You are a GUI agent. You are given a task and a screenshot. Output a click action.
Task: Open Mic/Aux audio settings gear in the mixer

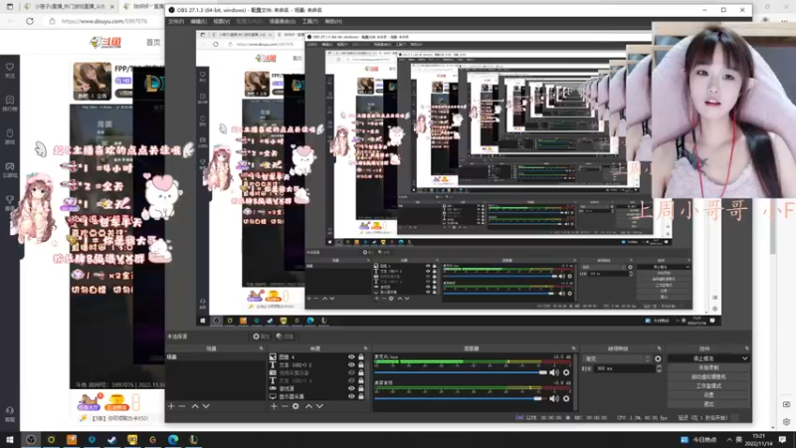pos(566,372)
